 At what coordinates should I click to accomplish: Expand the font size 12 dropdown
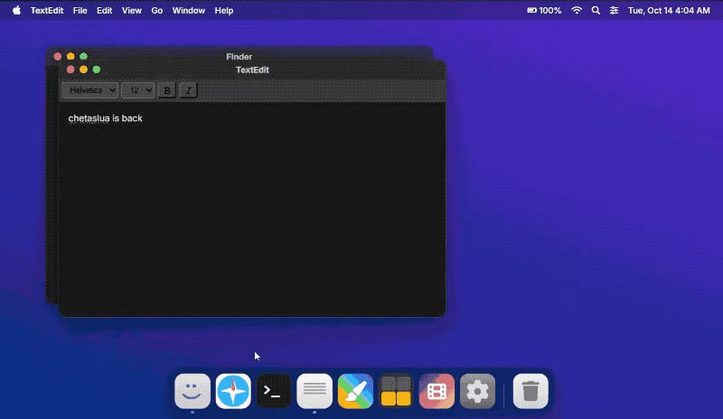138,90
